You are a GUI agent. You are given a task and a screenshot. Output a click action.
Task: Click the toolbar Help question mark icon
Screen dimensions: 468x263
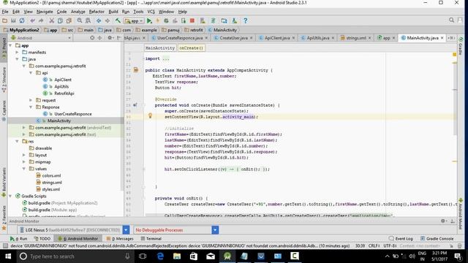point(246,20)
